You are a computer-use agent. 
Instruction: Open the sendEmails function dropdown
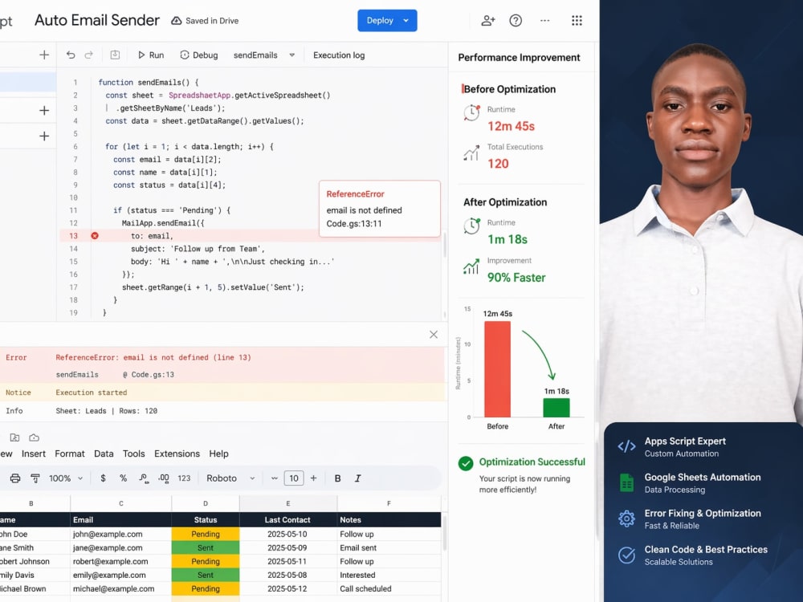coord(264,55)
